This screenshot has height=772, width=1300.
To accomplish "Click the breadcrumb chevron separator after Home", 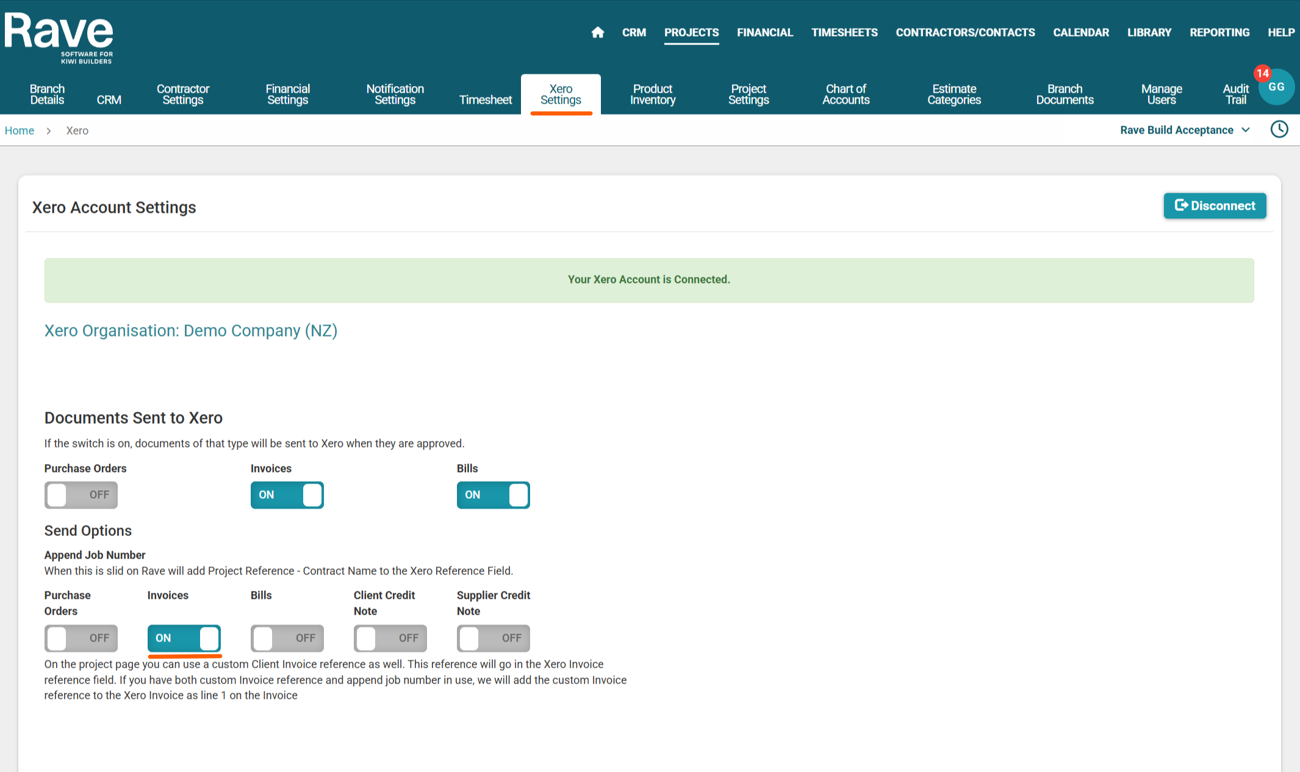I will (49, 131).
